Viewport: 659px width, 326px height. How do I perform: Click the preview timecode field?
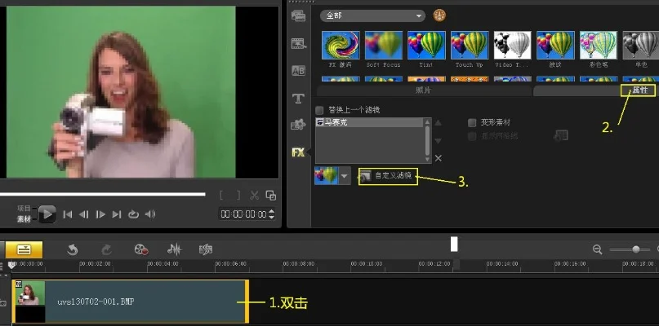(x=243, y=214)
